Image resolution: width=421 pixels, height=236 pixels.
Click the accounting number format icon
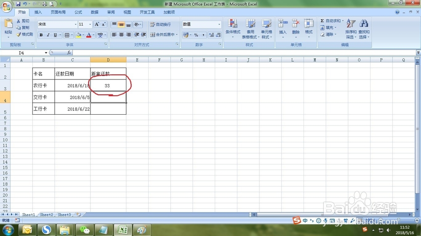186,35
